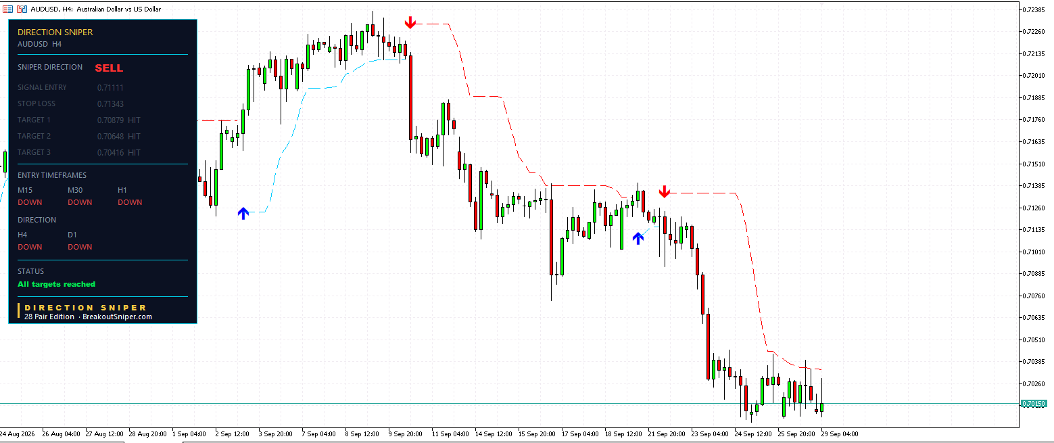Select Target 2 value 0.70648
Viewport: 1054px width, 443px height.
110,136
